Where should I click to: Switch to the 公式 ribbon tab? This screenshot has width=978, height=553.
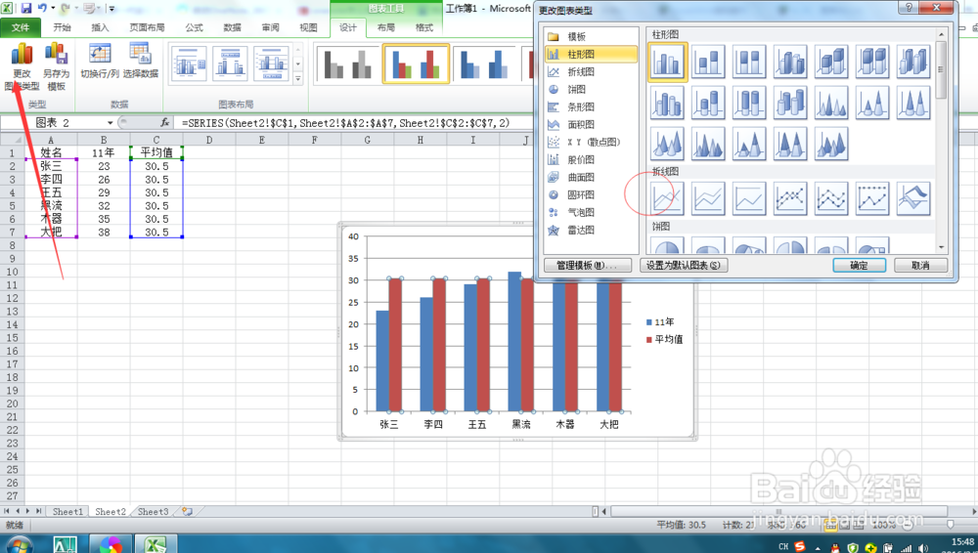pyautogui.click(x=194, y=27)
